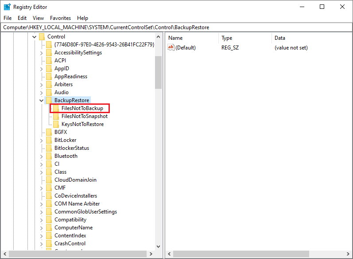Expand the CrashControl key
Screen dimensions: 353x259
pyautogui.click(x=42, y=244)
